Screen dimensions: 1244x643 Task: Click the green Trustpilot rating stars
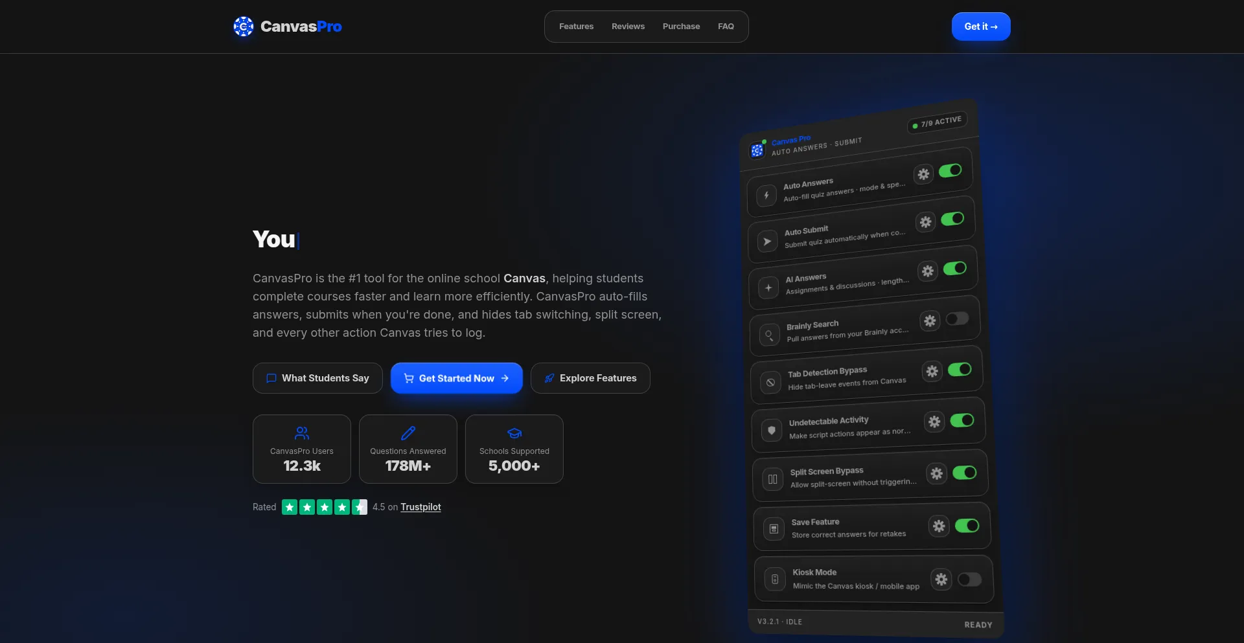tap(325, 507)
